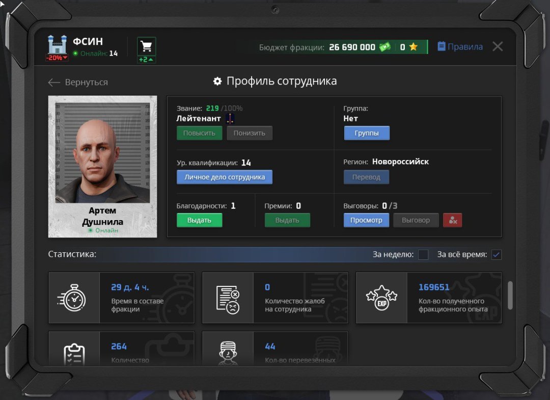Toggle the За всё время checkbox
Screen dimensions: 550x400
pyautogui.click(x=496, y=255)
